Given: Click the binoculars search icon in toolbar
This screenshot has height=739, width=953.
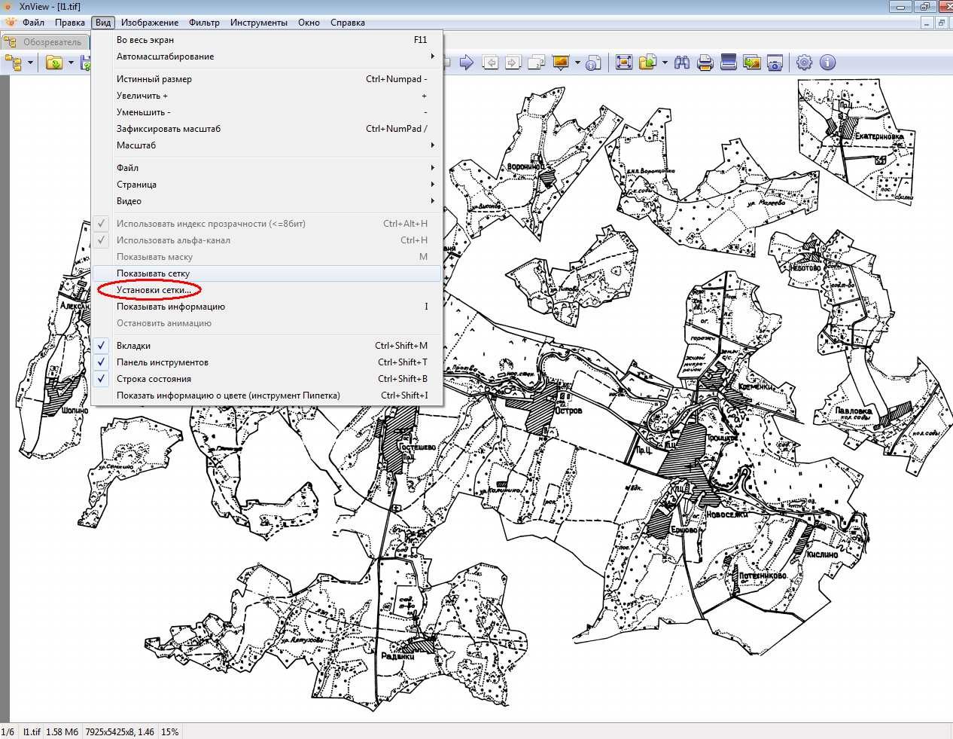Looking at the screenshot, I should point(682,63).
